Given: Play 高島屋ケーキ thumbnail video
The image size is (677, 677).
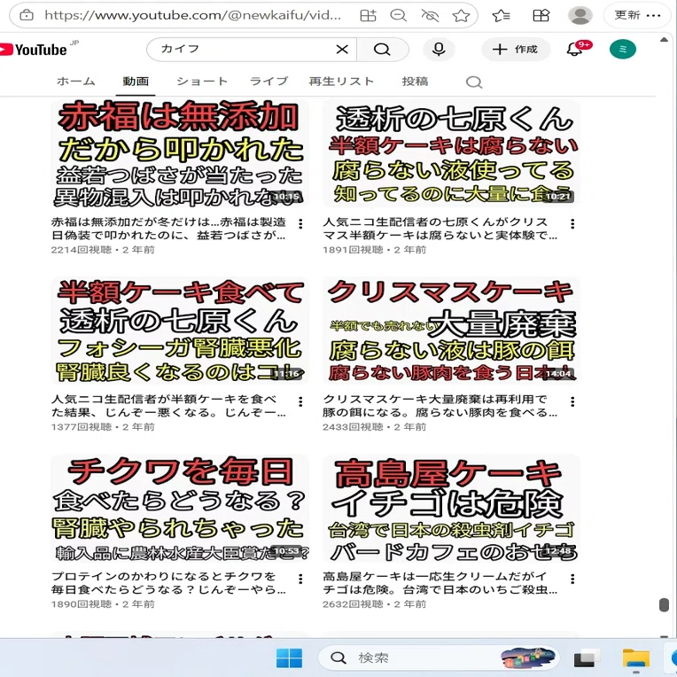Looking at the screenshot, I should [x=451, y=508].
